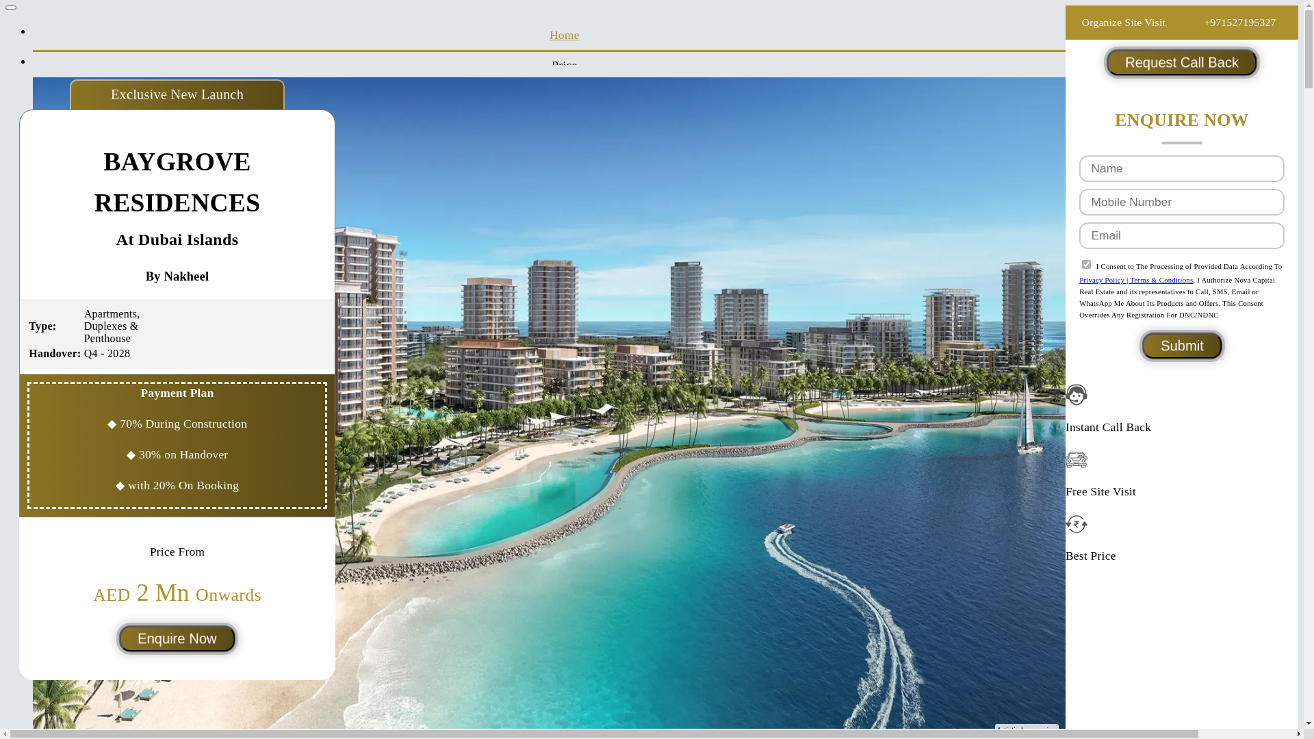This screenshot has height=739, width=1314.
Task: Click the 'Instant Call Back' label
Action: (1108, 428)
